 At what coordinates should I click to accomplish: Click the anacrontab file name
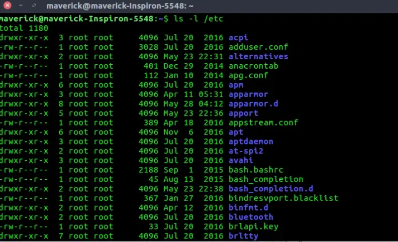(x=253, y=66)
